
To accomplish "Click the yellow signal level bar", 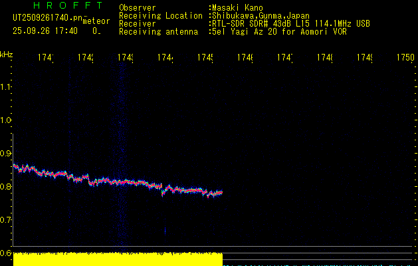I will [x=118, y=259].
